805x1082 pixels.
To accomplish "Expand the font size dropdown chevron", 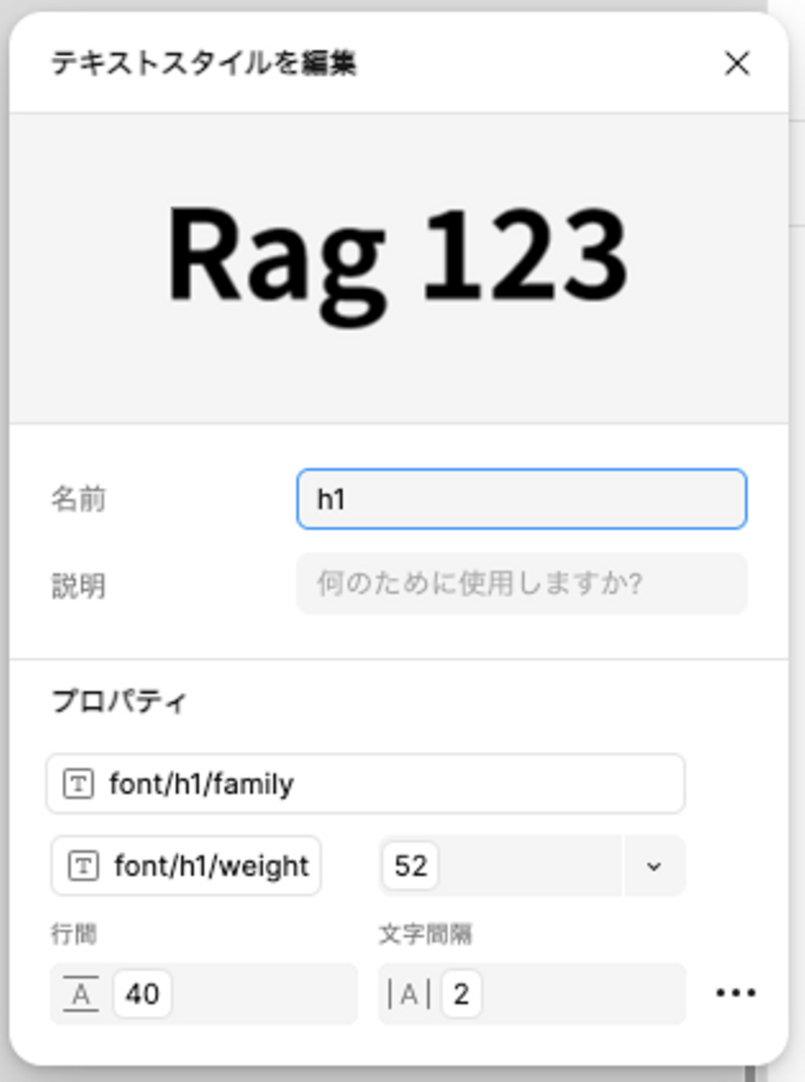I will 654,866.
